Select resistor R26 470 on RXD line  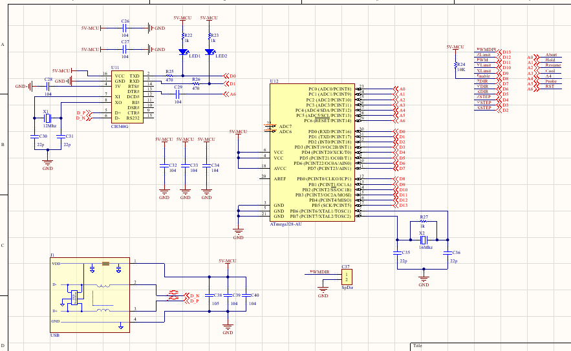coord(196,83)
